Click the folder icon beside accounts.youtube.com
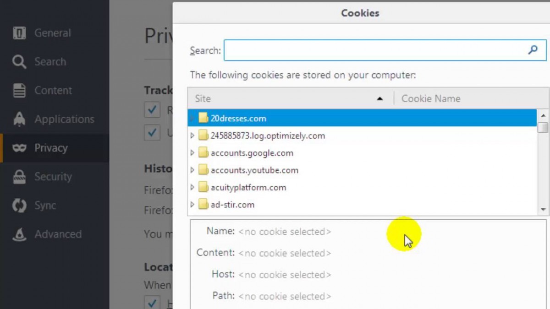This screenshot has height=309, width=550. 203,170
